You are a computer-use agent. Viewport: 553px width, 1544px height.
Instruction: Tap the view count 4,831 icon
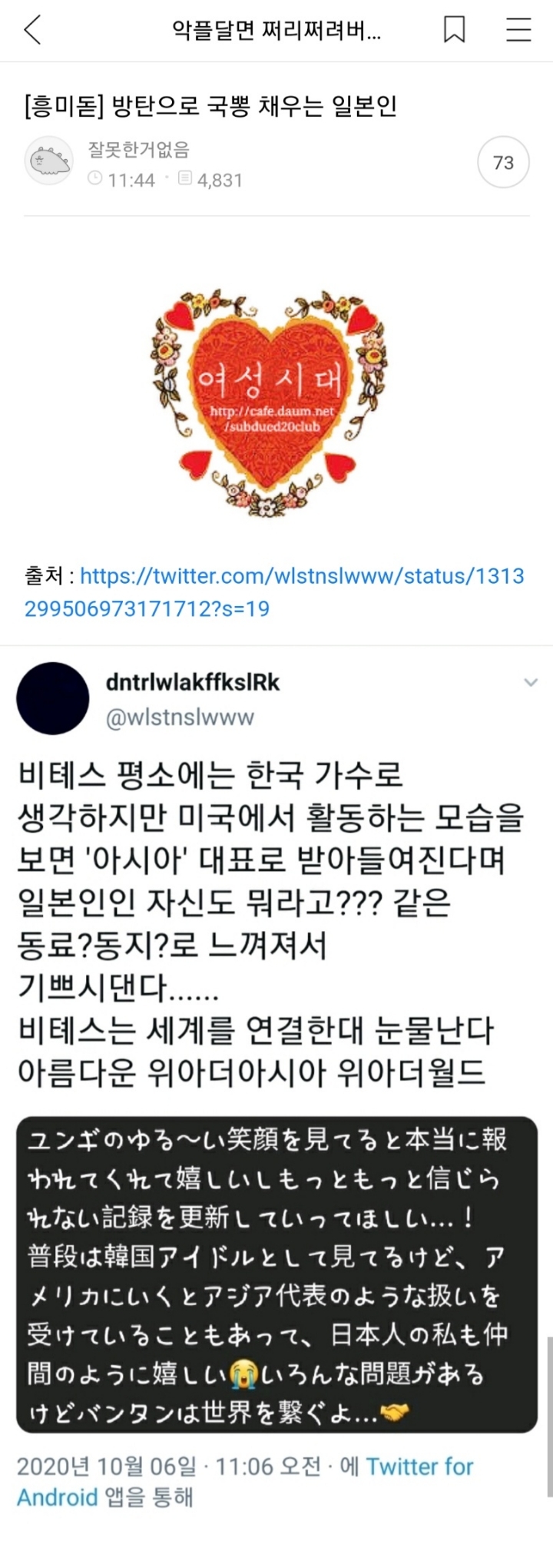point(185,179)
